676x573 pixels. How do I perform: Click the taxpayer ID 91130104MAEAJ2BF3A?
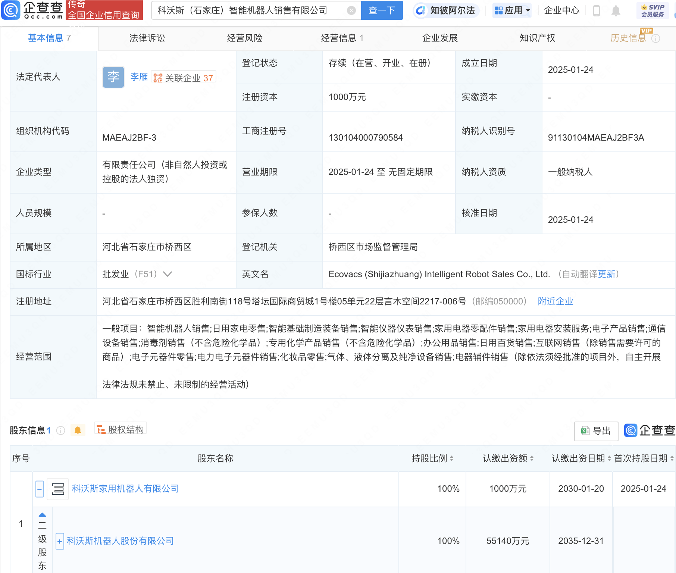tap(596, 138)
